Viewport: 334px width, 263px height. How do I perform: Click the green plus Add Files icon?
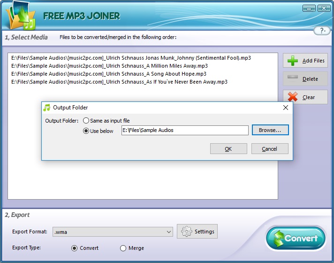click(293, 61)
